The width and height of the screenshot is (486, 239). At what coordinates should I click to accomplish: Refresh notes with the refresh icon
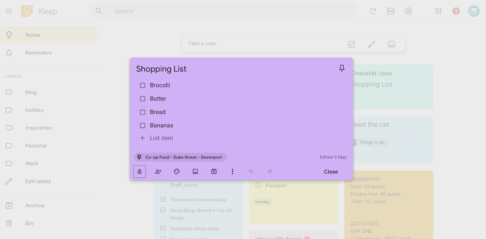click(x=372, y=11)
